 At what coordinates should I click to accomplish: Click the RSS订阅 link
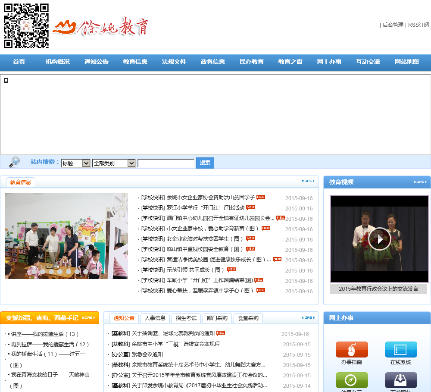419,25
